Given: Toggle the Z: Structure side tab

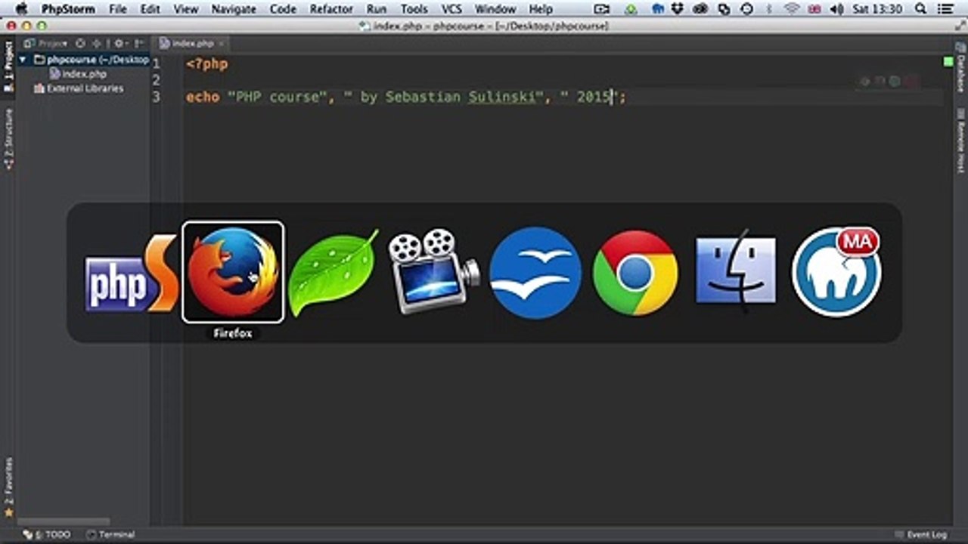Looking at the screenshot, I should click(8, 138).
